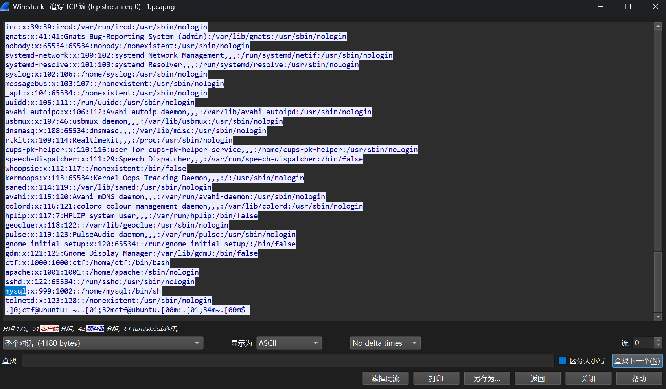666x389 pixels.
Task: Click the dnsmasq:x:108:65534 line
Action: pos(136,131)
